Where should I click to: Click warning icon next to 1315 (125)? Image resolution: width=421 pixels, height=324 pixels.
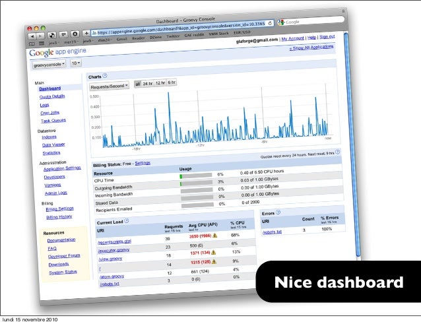(214, 261)
